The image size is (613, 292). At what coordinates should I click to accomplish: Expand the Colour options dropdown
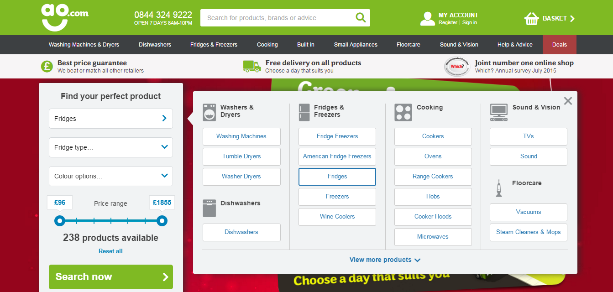(111, 176)
